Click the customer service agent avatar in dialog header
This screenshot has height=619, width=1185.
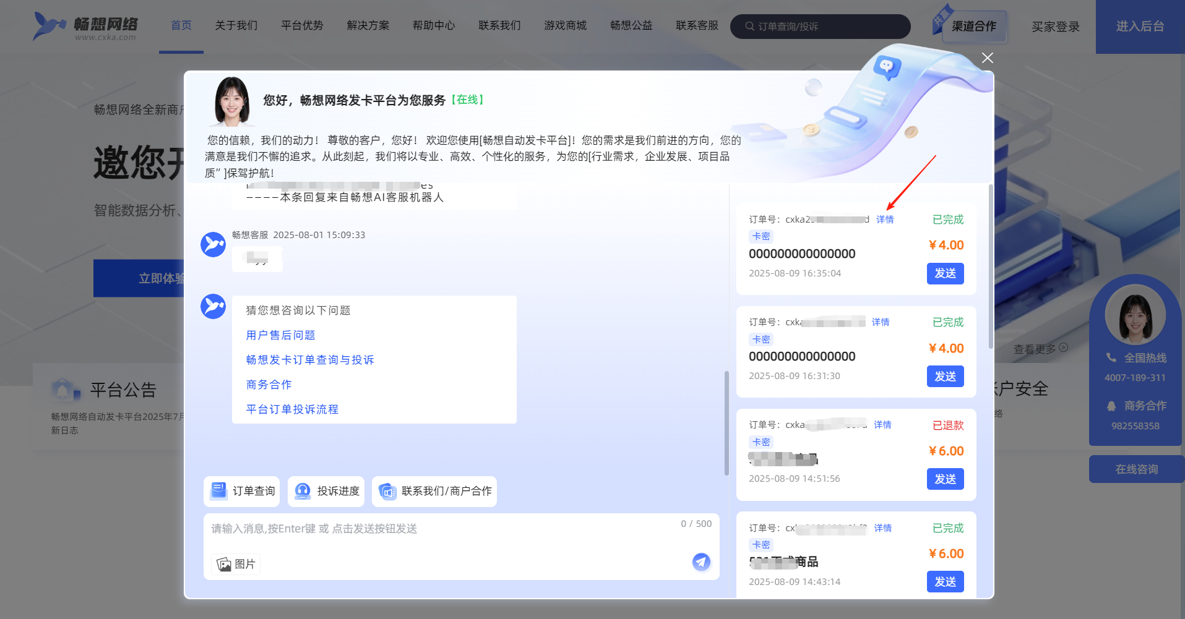point(231,101)
